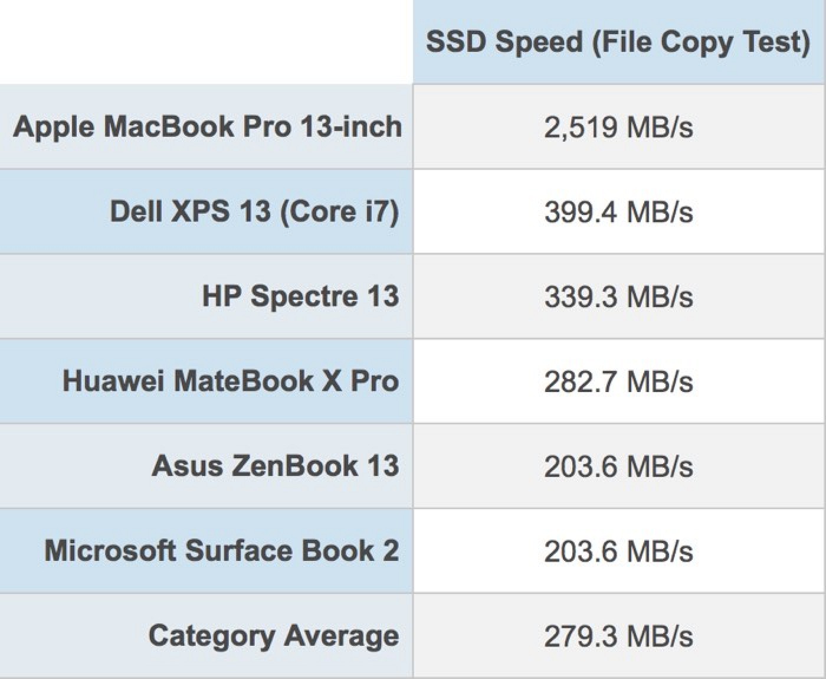Click the 339.3 MB/s value cell
The image size is (826, 679).
coord(618,296)
